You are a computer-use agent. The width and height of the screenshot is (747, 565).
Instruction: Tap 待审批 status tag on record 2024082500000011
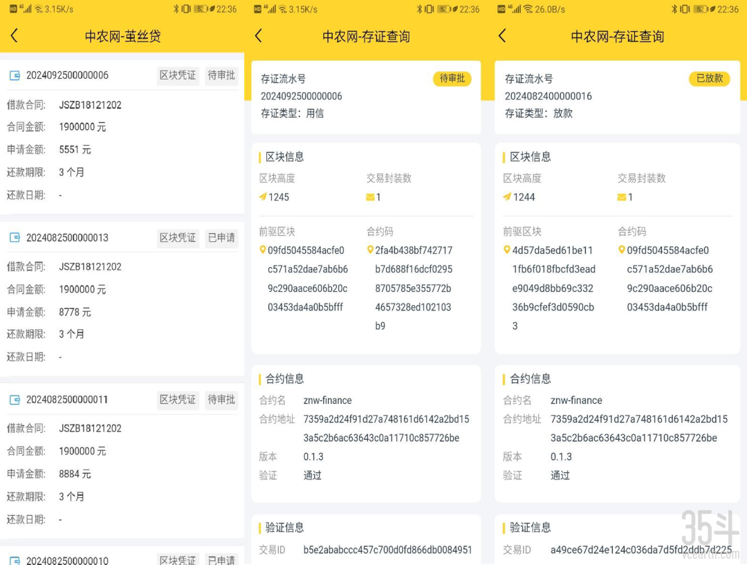pos(221,400)
